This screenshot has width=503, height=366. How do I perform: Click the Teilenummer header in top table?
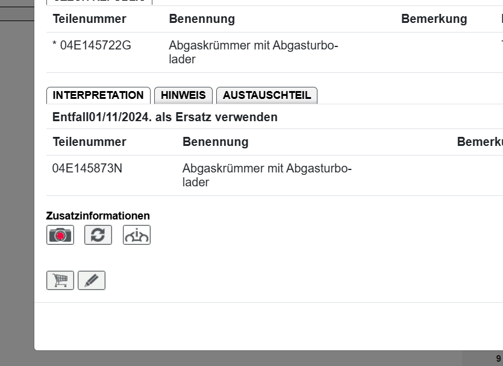(90, 19)
